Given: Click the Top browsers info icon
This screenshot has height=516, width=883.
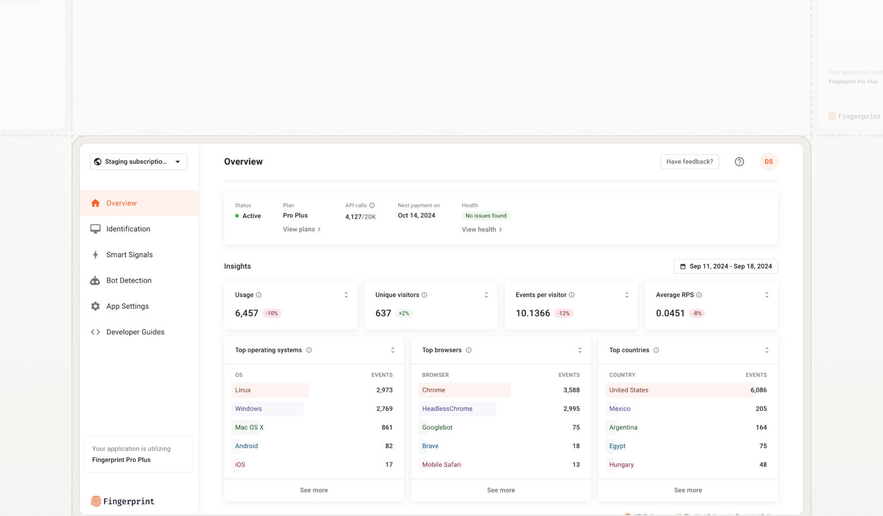Looking at the screenshot, I should [x=469, y=350].
